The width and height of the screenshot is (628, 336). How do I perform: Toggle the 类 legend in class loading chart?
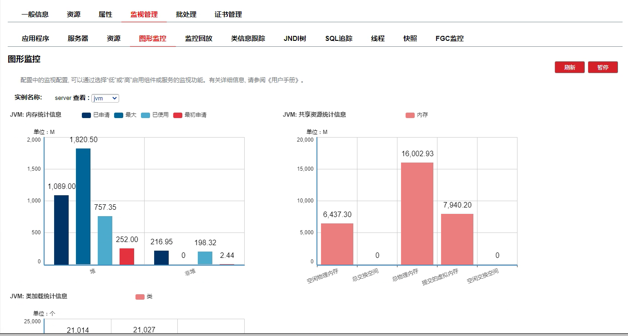point(144,296)
